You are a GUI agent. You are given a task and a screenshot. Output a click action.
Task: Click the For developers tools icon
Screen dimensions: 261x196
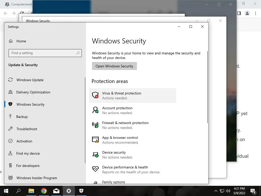10,165
